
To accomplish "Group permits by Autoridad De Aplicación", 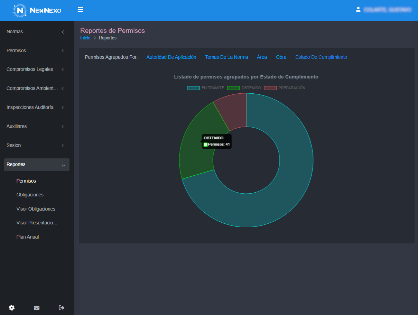I will (x=171, y=57).
